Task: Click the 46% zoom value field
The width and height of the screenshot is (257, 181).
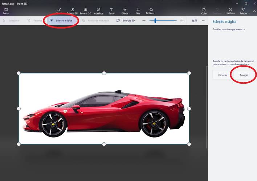Action: (194, 21)
